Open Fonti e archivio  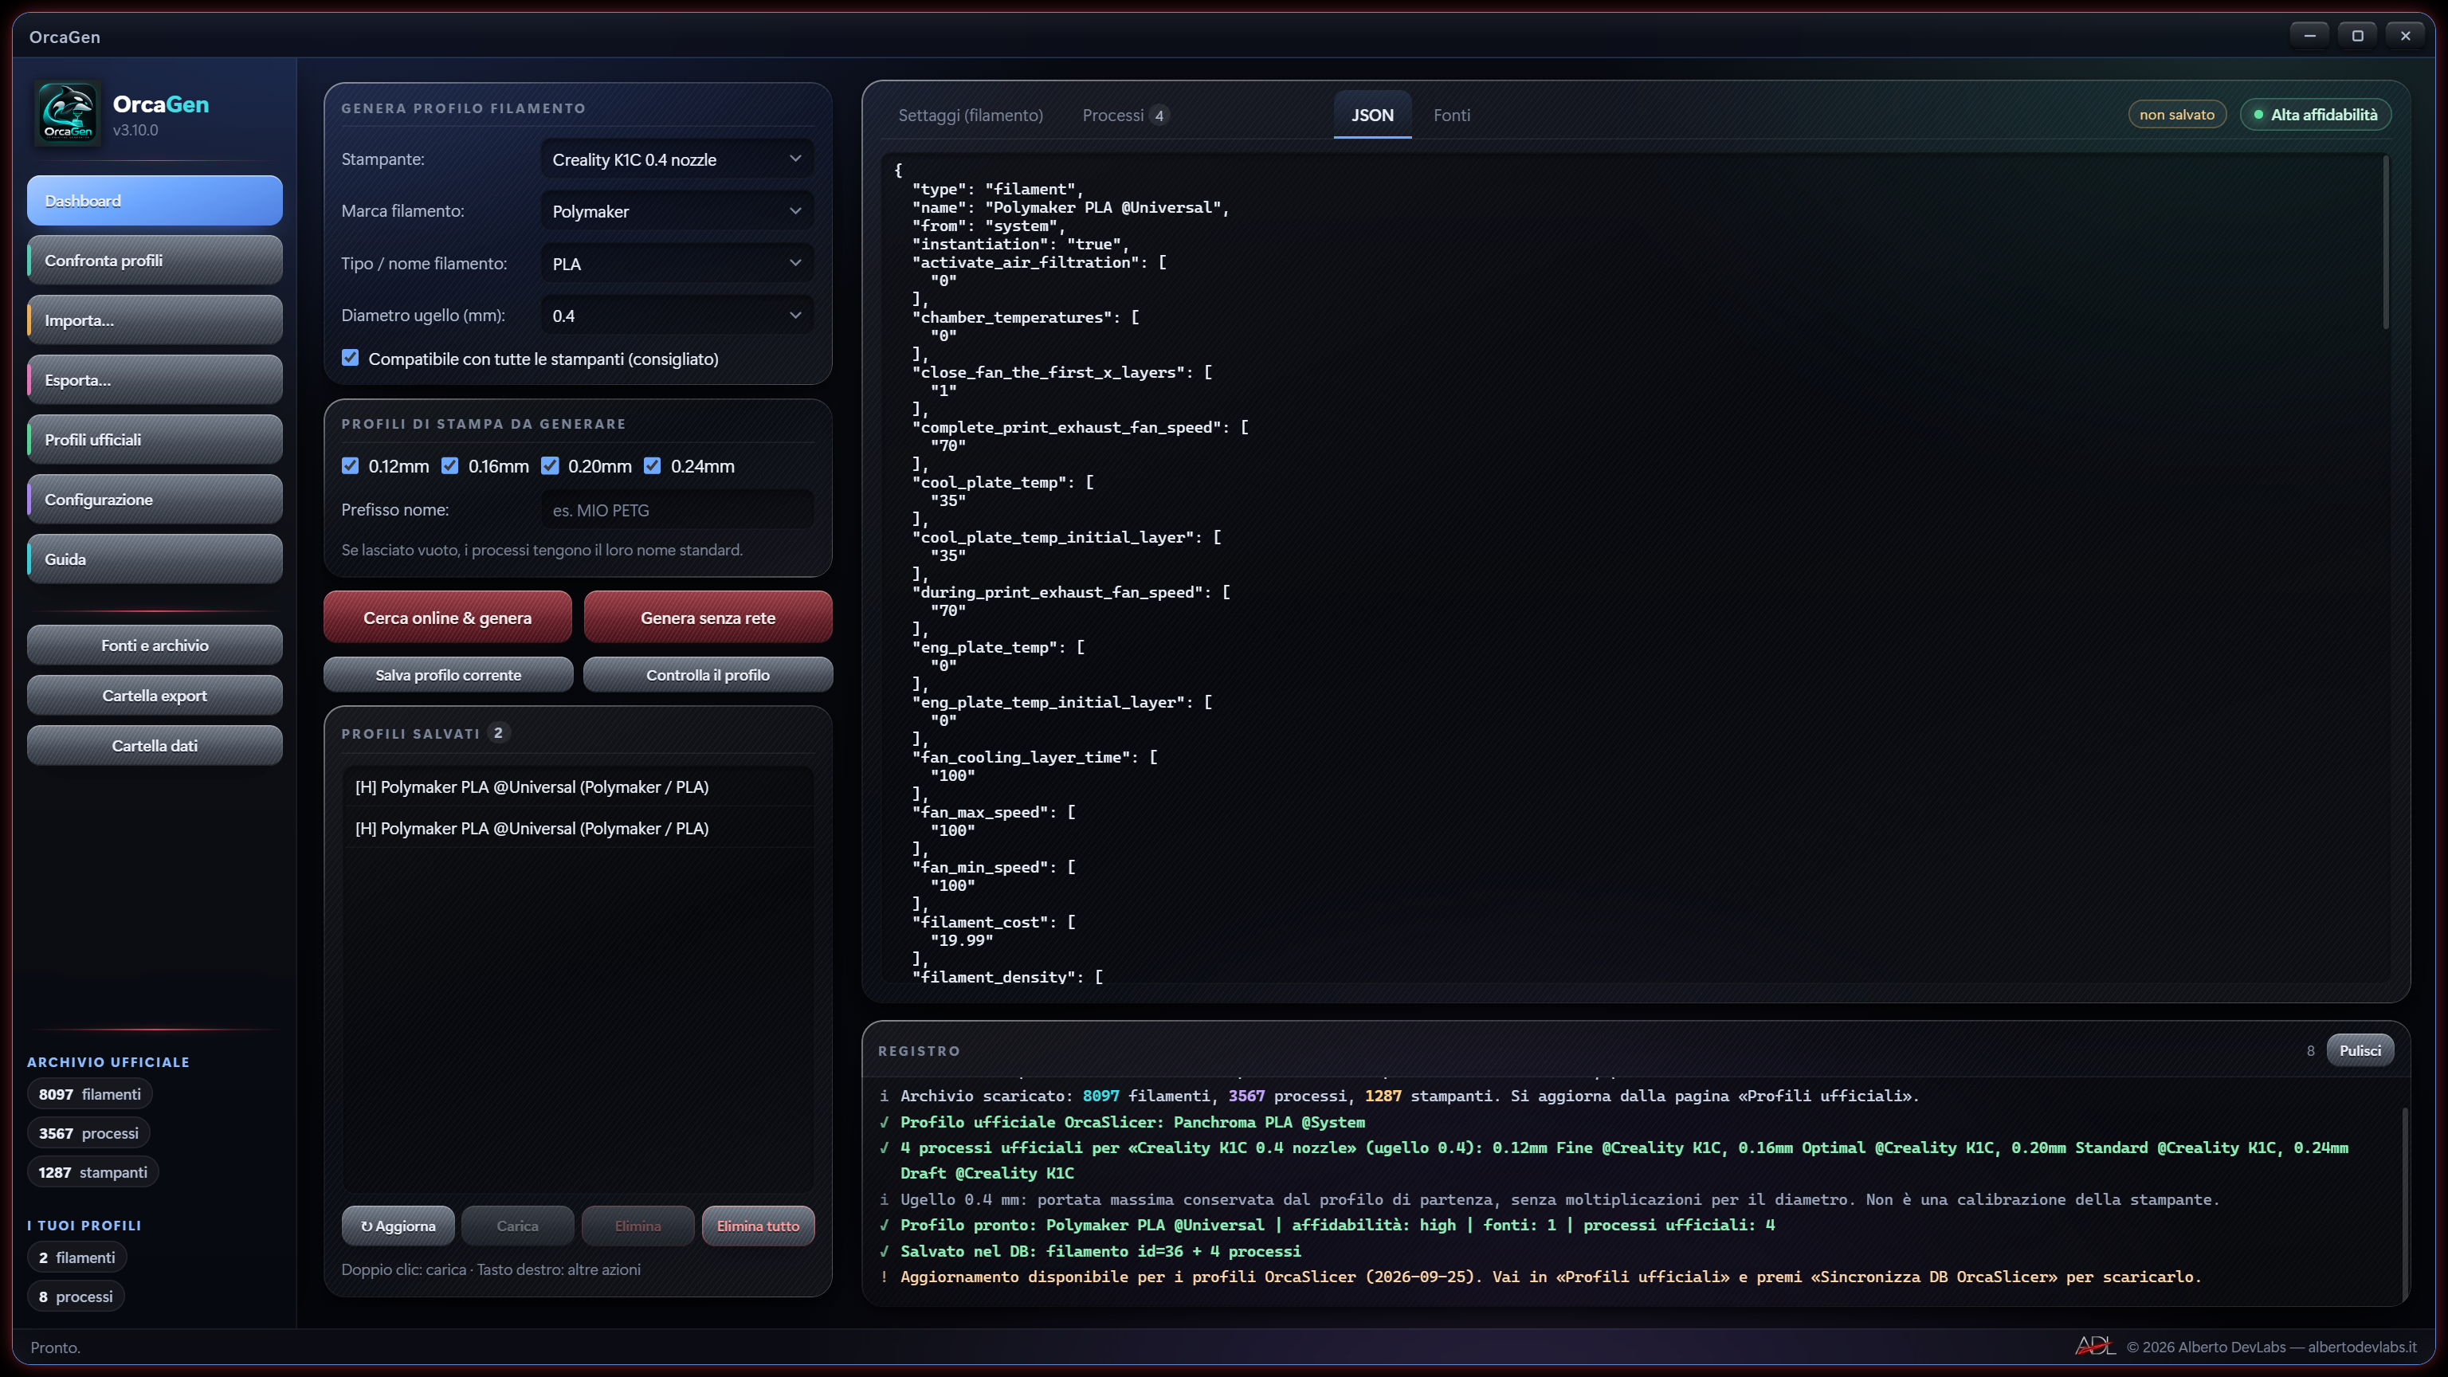pyautogui.click(x=155, y=645)
